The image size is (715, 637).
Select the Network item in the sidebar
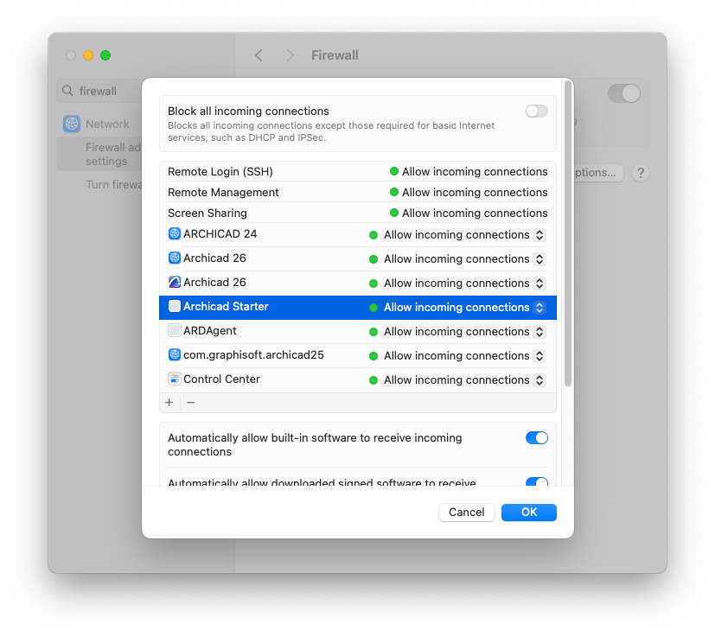click(99, 124)
